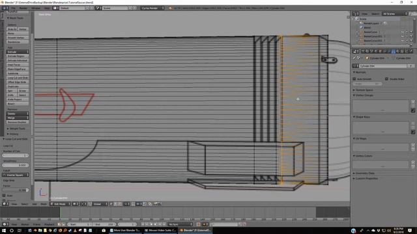Open the Object properties tab

(x=380, y=51)
